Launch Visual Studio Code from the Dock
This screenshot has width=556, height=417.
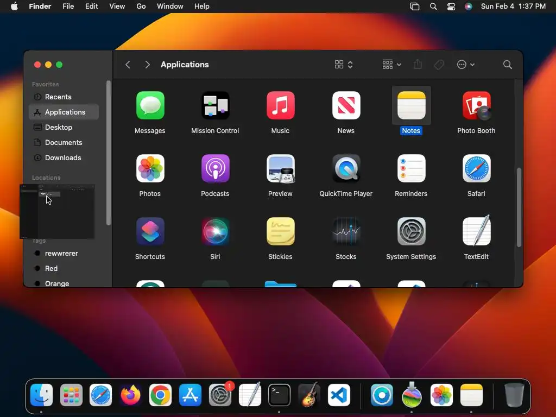click(x=339, y=395)
